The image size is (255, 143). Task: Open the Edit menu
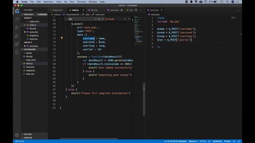tap(39, 2)
